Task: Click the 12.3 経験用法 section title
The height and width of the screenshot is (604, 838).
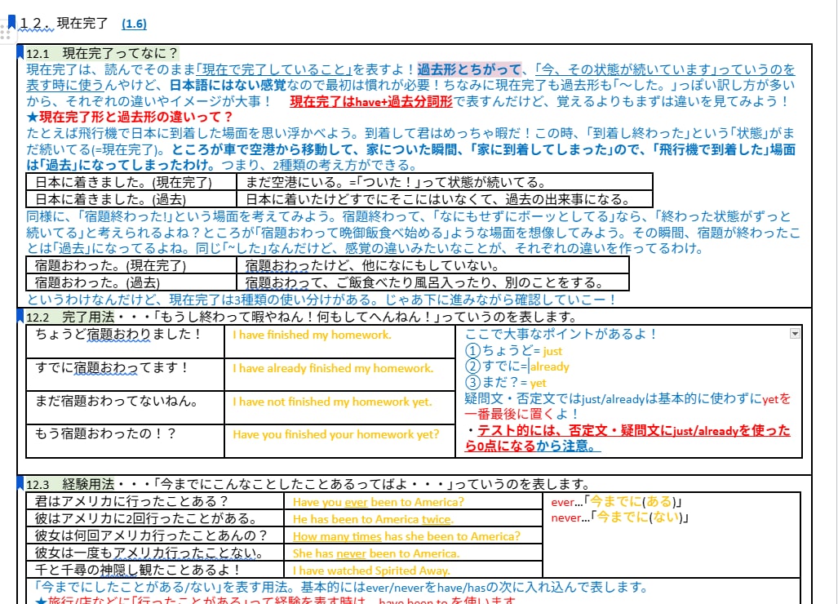Action: click(70, 484)
